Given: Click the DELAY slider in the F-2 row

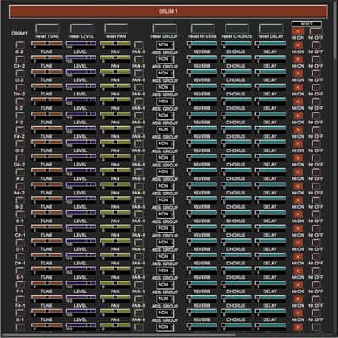Looking at the screenshot, I should click(270, 114).
